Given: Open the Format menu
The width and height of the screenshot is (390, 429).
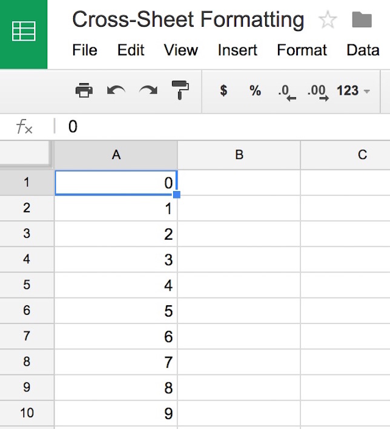Looking at the screenshot, I should tap(302, 50).
